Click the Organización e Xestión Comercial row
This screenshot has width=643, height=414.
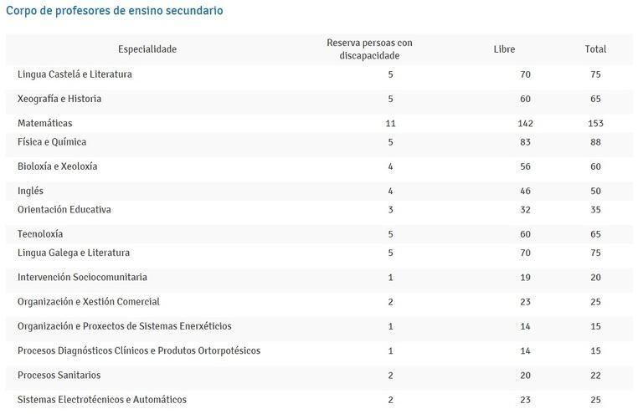point(319,302)
